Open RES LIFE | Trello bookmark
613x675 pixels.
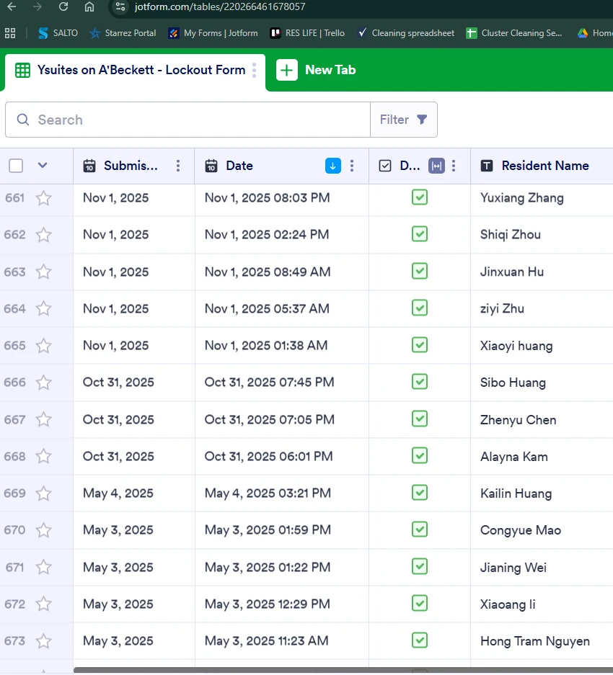coord(307,33)
